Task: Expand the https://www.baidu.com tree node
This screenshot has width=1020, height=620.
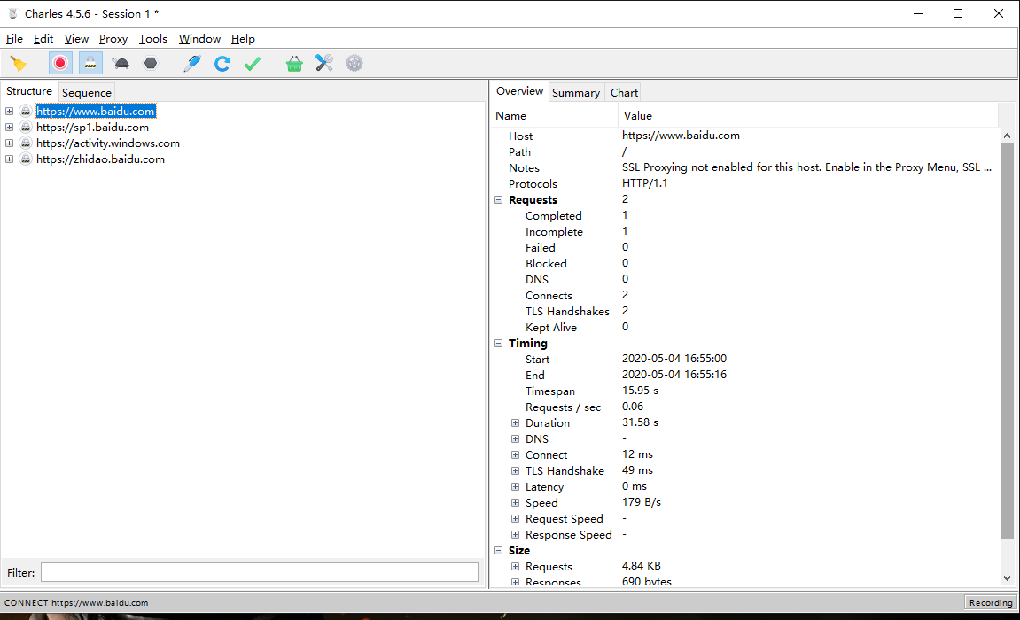Action: (9, 111)
